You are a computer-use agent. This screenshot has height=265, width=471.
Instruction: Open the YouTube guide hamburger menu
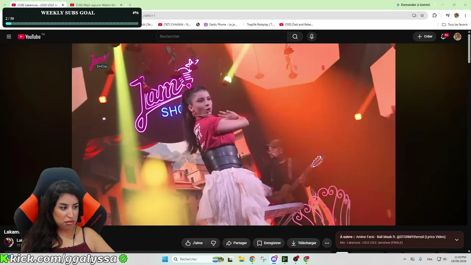[9, 36]
